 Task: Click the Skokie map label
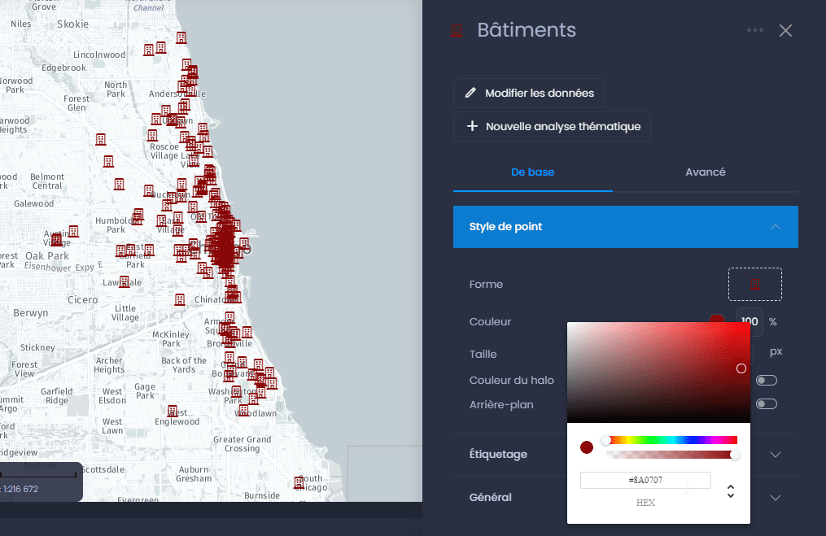click(72, 24)
